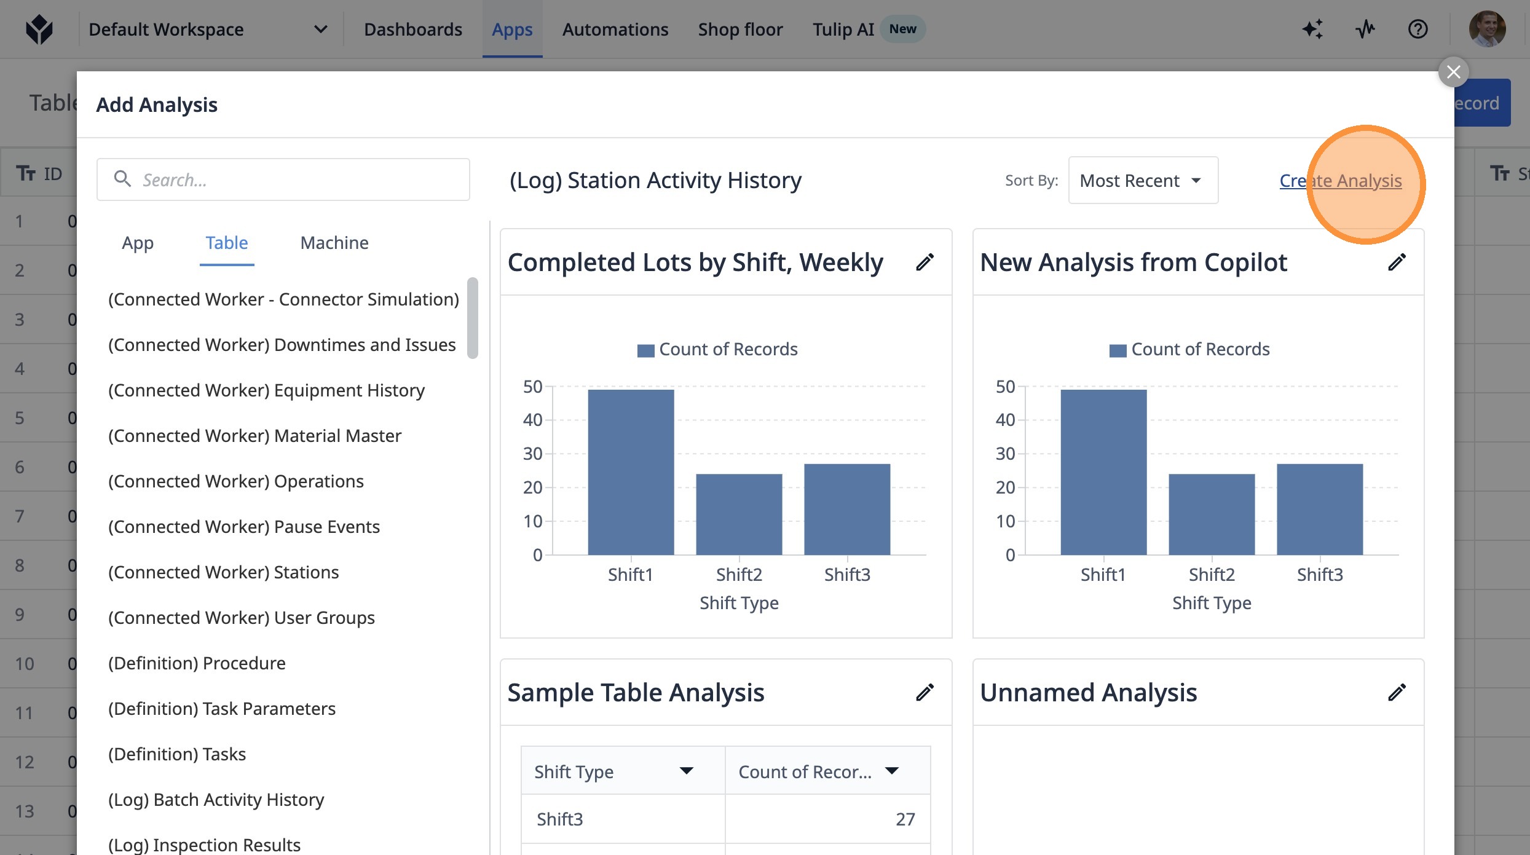Viewport: 1530px width, 855px height.
Task: Click the Tulip logo icon
Action: pyautogui.click(x=39, y=29)
